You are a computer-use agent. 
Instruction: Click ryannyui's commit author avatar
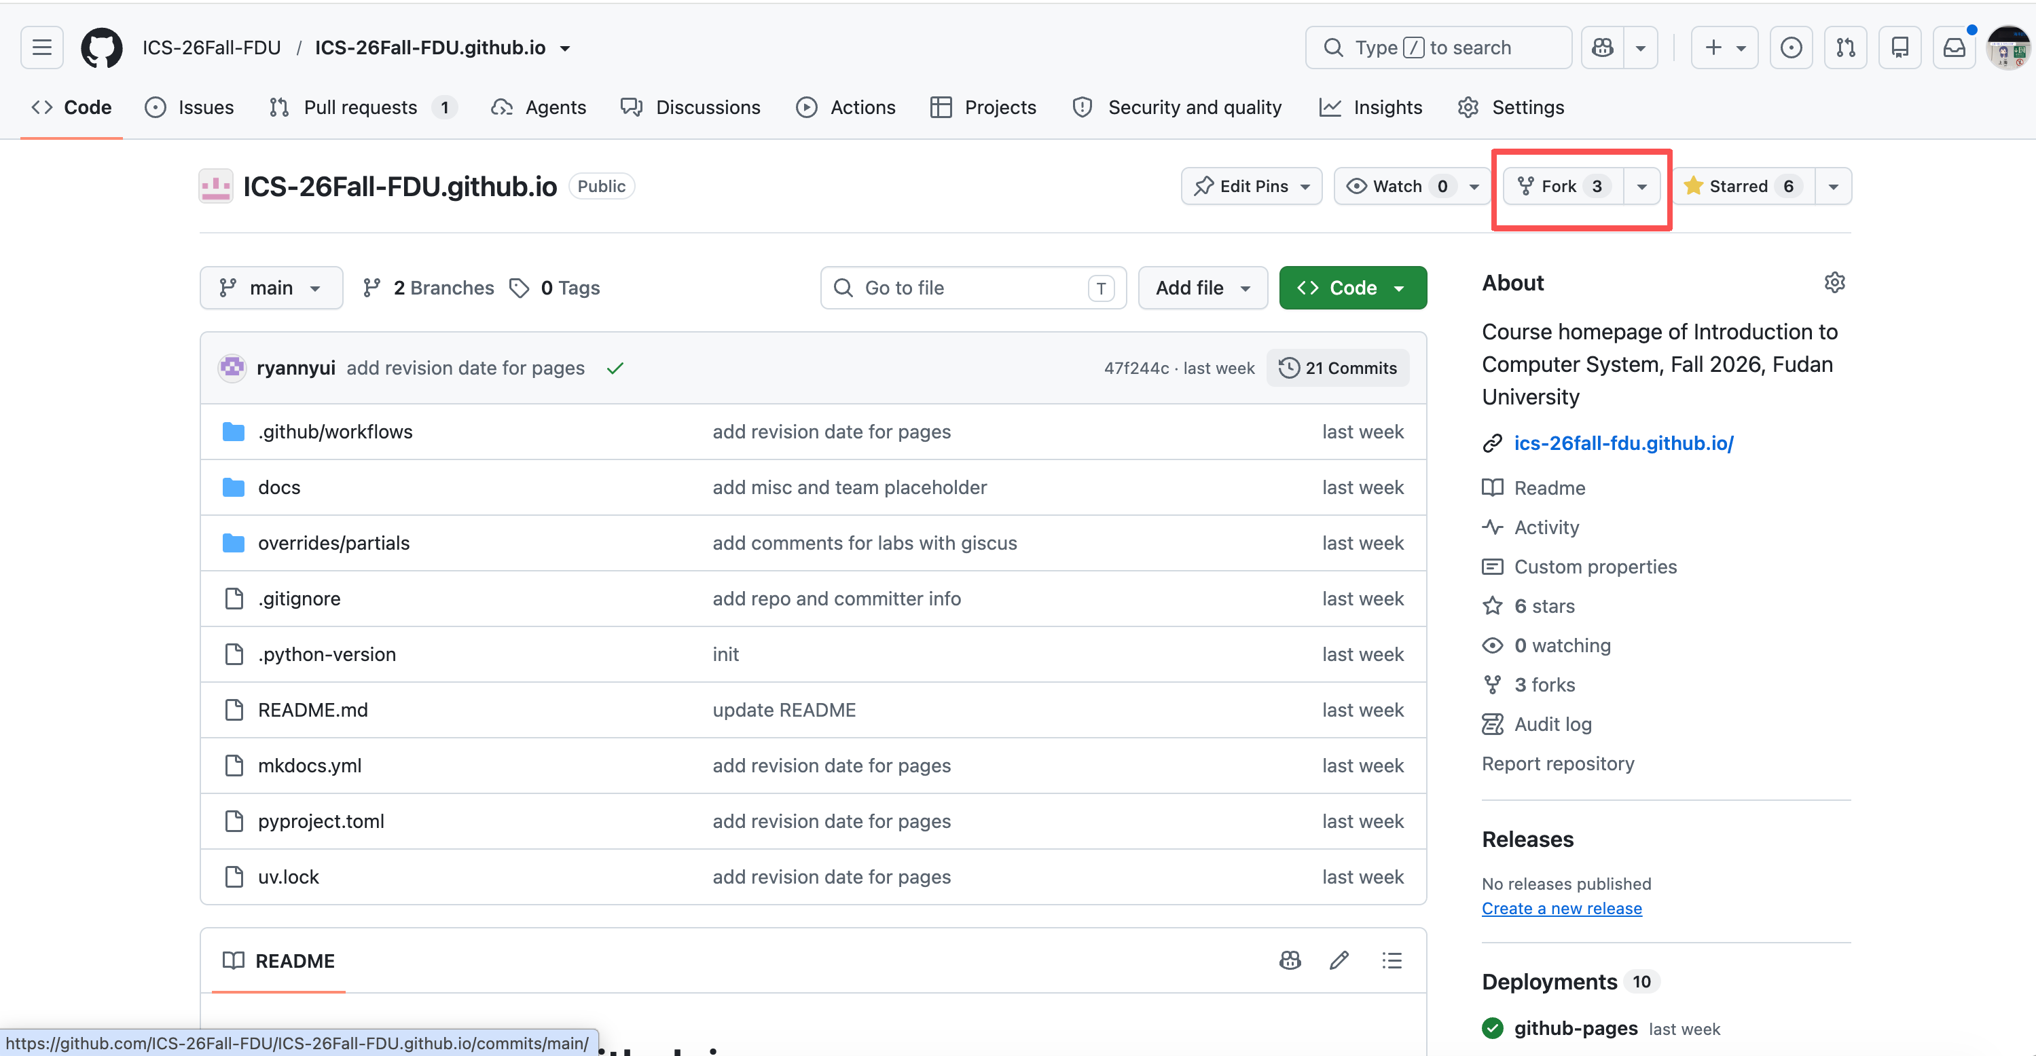[x=232, y=368]
